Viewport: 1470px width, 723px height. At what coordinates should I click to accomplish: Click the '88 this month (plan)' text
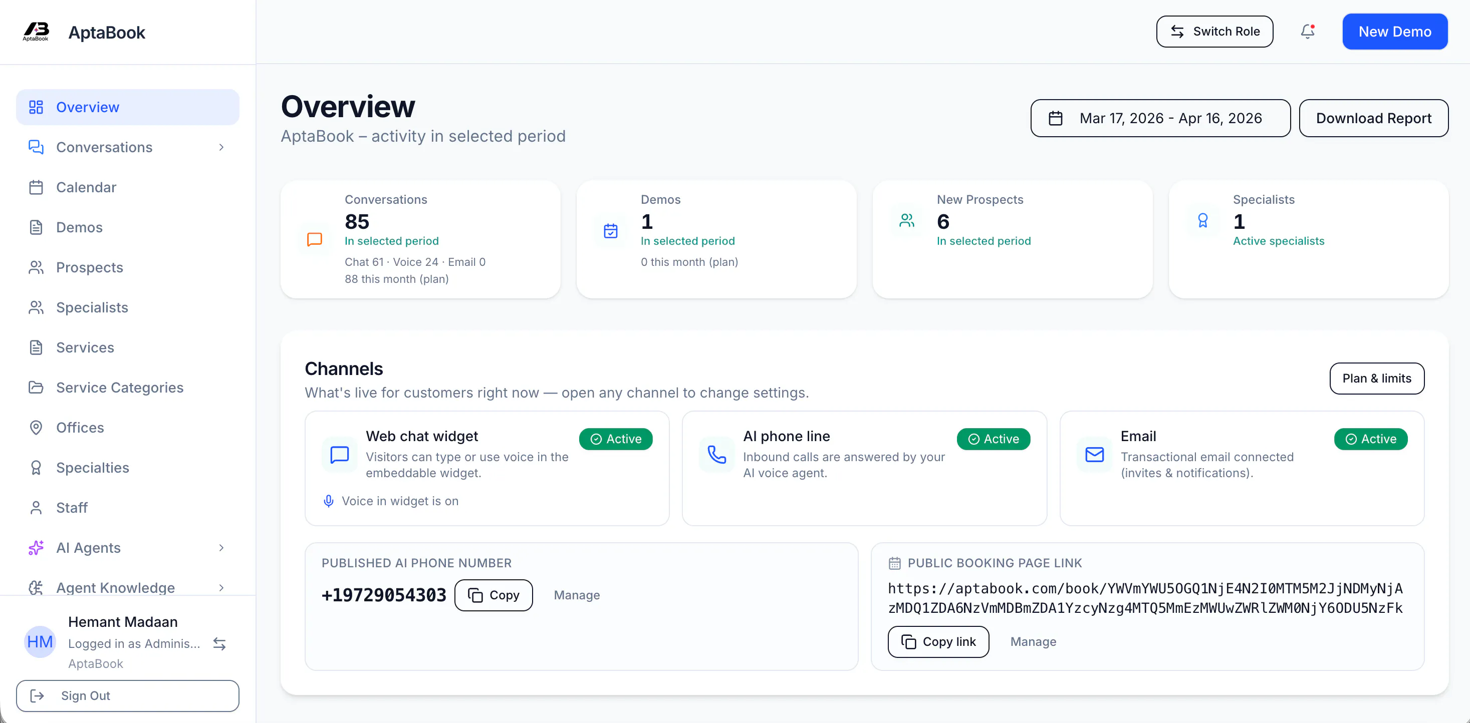click(x=397, y=279)
